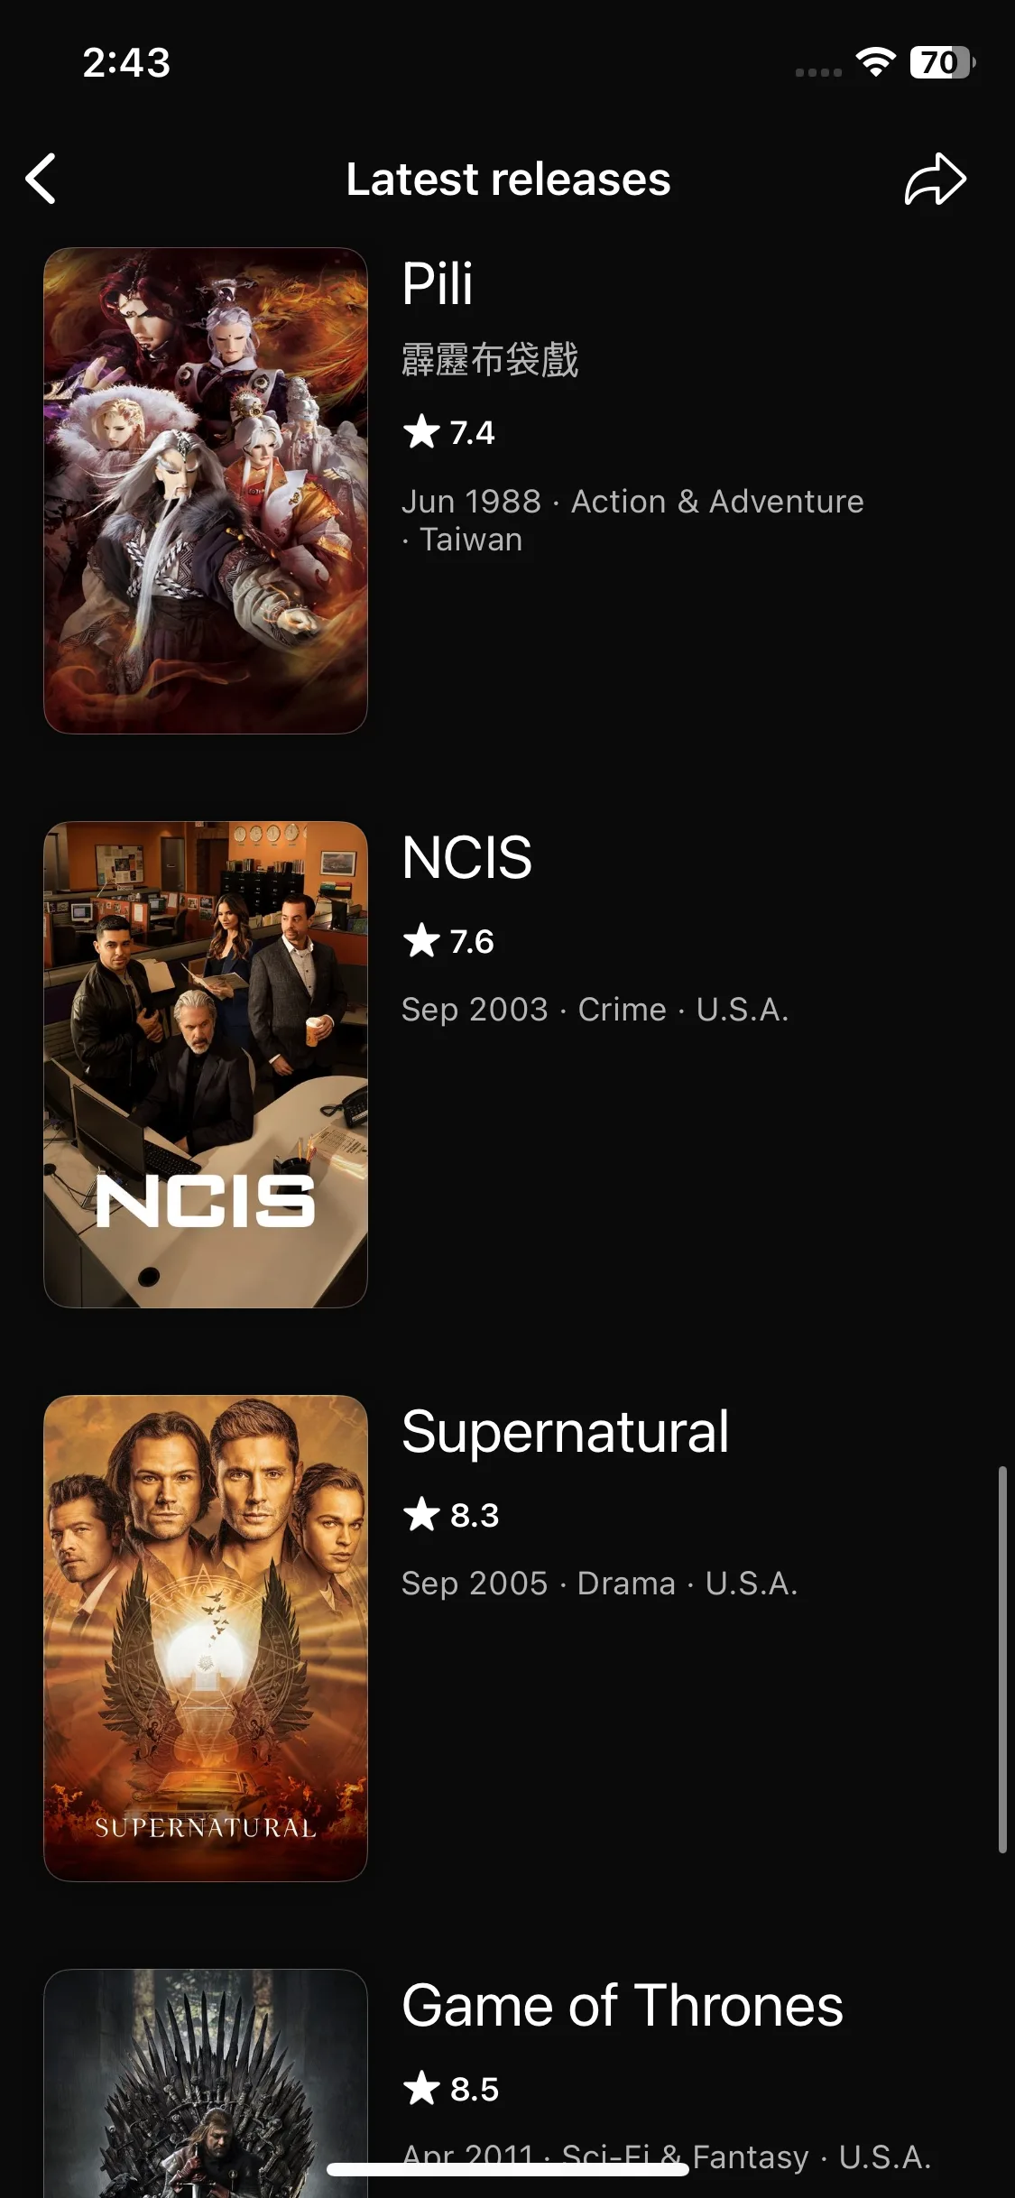Image resolution: width=1015 pixels, height=2198 pixels.
Task: Tap the star icon beside 7.4
Action: pyautogui.click(x=421, y=431)
